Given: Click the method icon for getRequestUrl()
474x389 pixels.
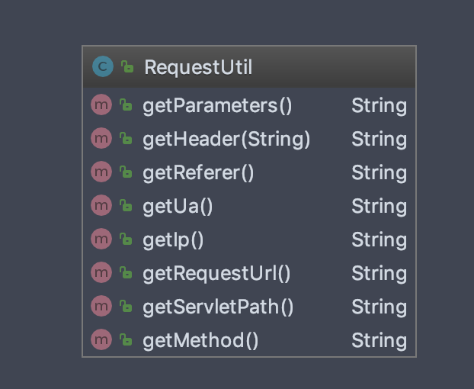Looking at the screenshot, I should [x=101, y=273].
